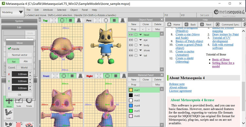Toggle lines display in Right view
The width and height of the screenshot is (246, 127).
click(x=108, y=76)
